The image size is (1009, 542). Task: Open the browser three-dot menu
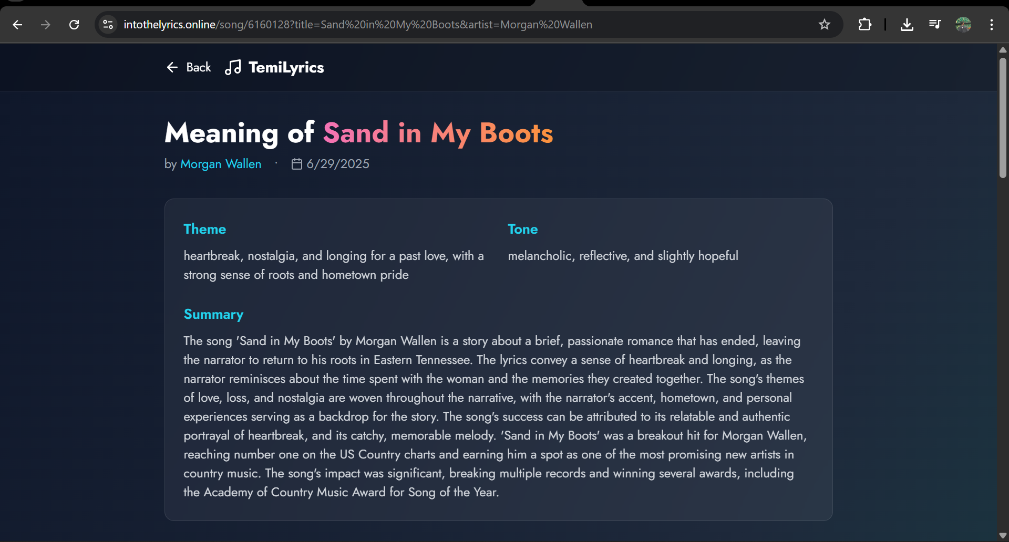click(991, 25)
